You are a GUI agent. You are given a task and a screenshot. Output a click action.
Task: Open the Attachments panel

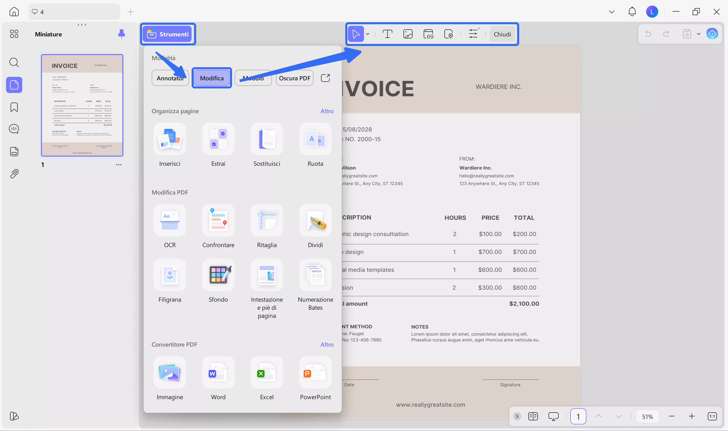click(x=14, y=173)
